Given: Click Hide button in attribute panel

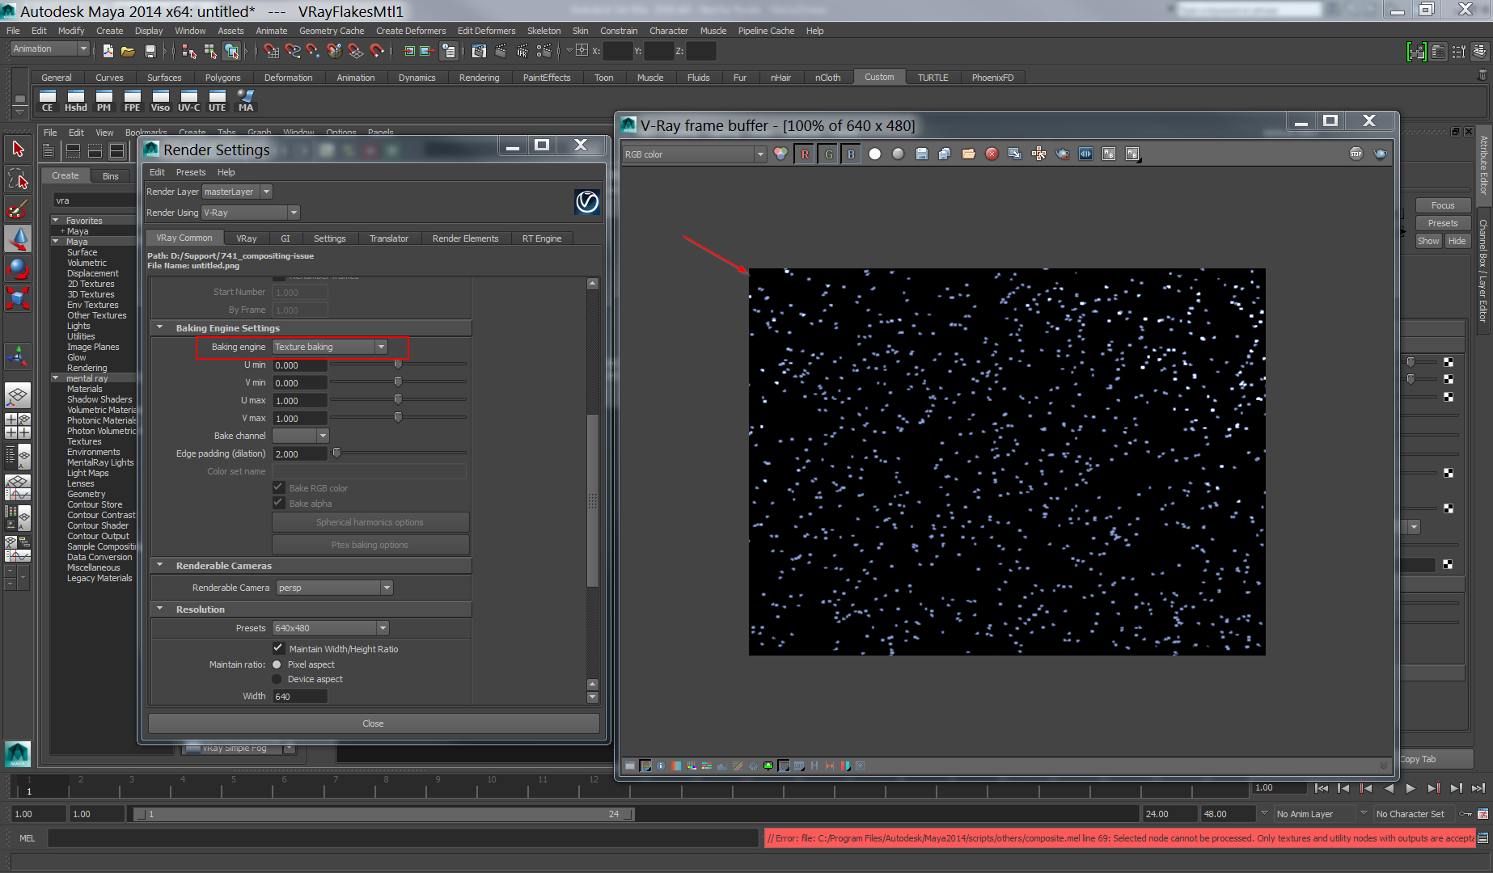Looking at the screenshot, I should 1457,241.
